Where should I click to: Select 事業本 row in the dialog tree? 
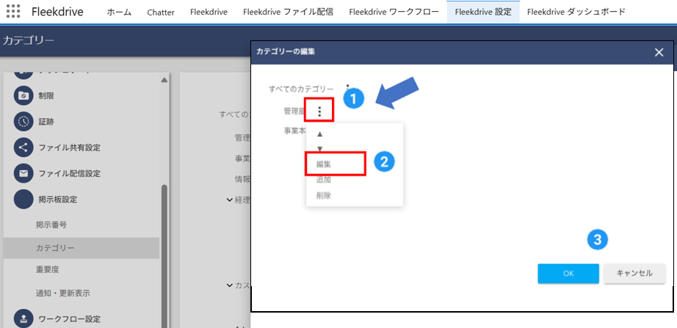click(295, 131)
